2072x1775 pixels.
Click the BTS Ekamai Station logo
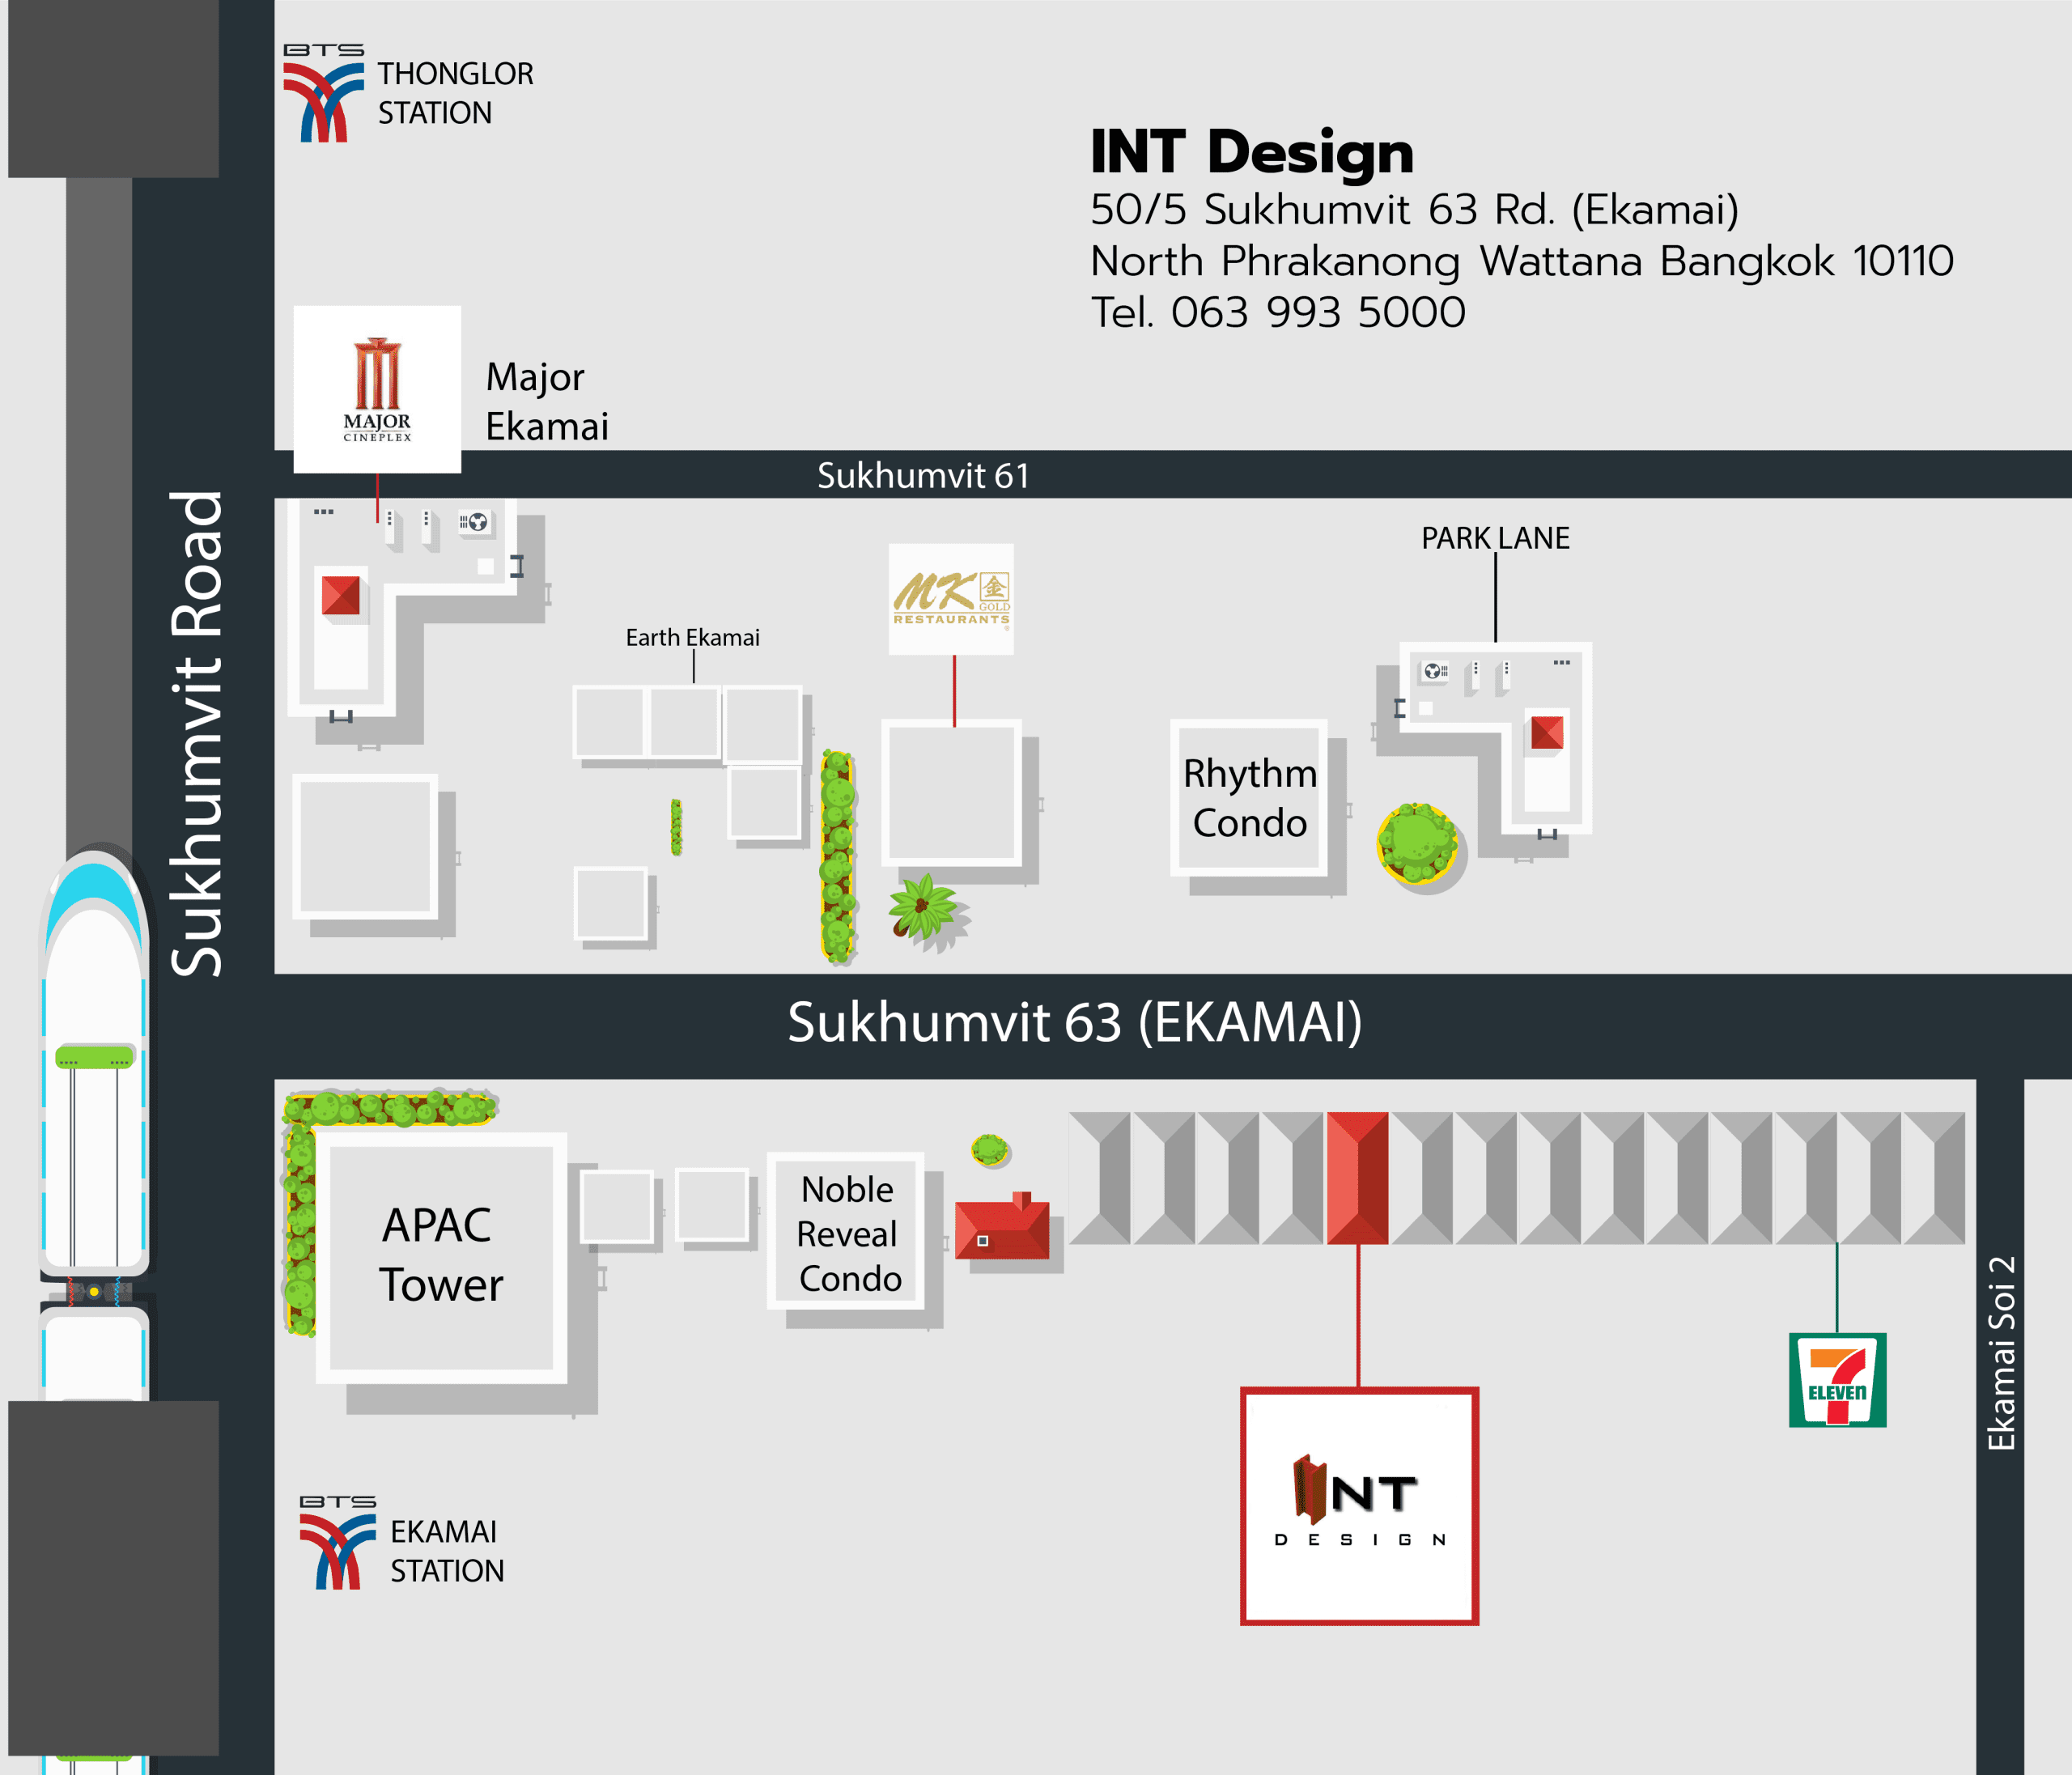click(x=338, y=1545)
